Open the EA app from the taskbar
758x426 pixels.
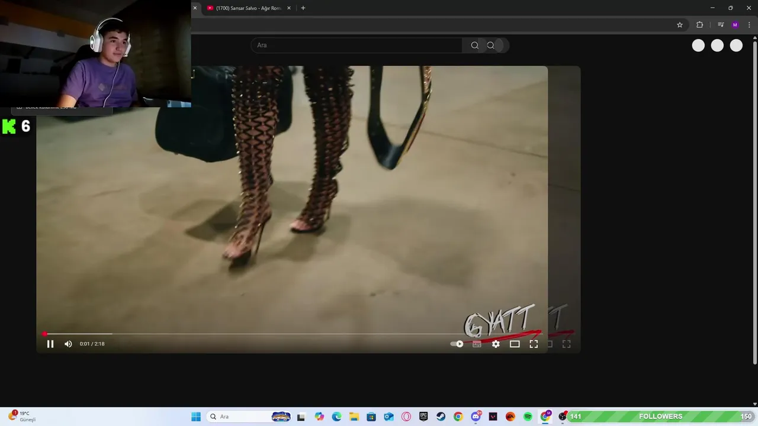(510, 417)
